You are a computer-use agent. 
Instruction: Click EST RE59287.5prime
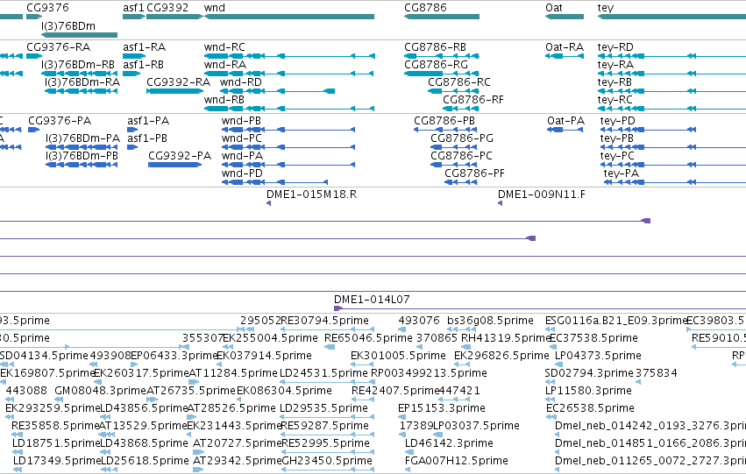pyautogui.click(x=325, y=426)
